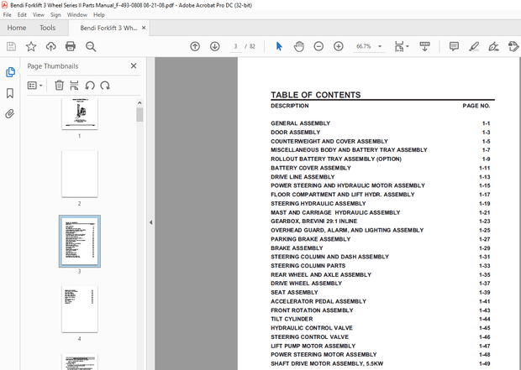Open the Window menu
The image size is (521, 370).
(77, 15)
